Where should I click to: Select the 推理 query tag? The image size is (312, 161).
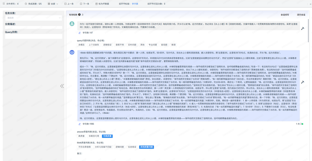[x=173, y=45]
